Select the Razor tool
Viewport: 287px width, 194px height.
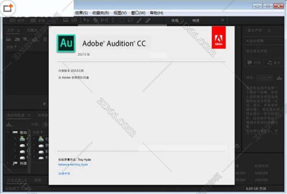(x=96, y=20)
